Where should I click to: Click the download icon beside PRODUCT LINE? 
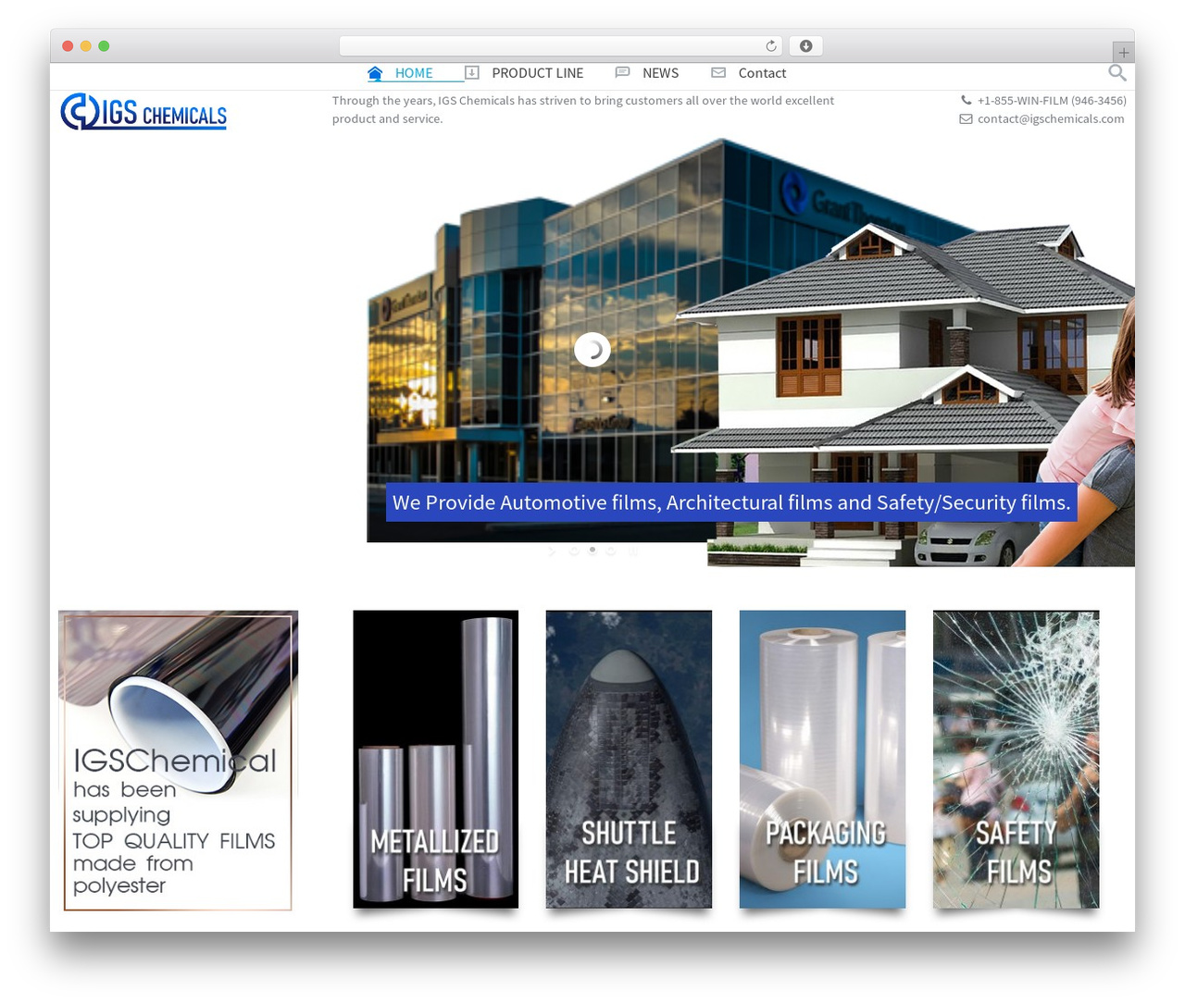coord(471,72)
